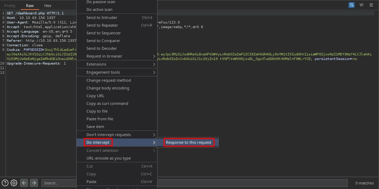
Task: Choose Send to Intruder
Action: coord(102,18)
